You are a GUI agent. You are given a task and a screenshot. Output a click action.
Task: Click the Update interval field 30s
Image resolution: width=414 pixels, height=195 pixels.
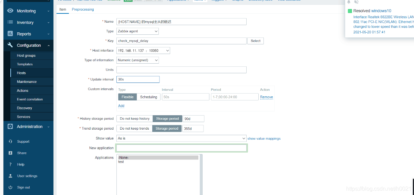pyautogui.click(x=138, y=79)
